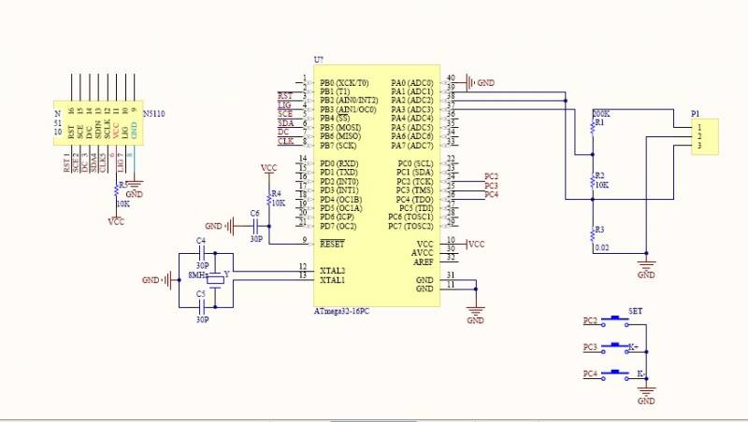This screenshot has width=748, height=422.
Task: Click resistor R4 10K symbol
Action: [x=269, y=198]
